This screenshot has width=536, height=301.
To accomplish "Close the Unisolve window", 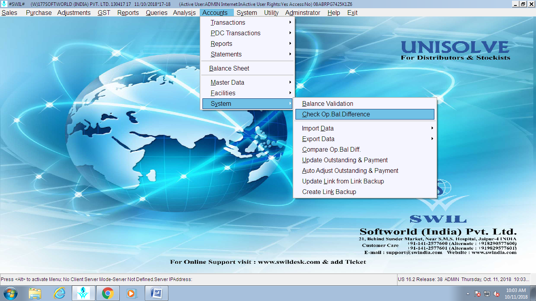I will tap(531, 4).
